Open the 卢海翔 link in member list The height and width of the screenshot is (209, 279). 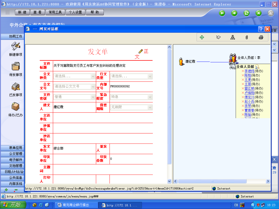pos(249,93)
